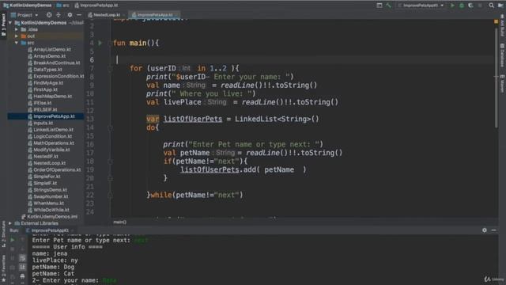This screenshot has height=285, width=506.
Task: Open HashMapDemo.kt file
Action: click(x=53, y=97)
